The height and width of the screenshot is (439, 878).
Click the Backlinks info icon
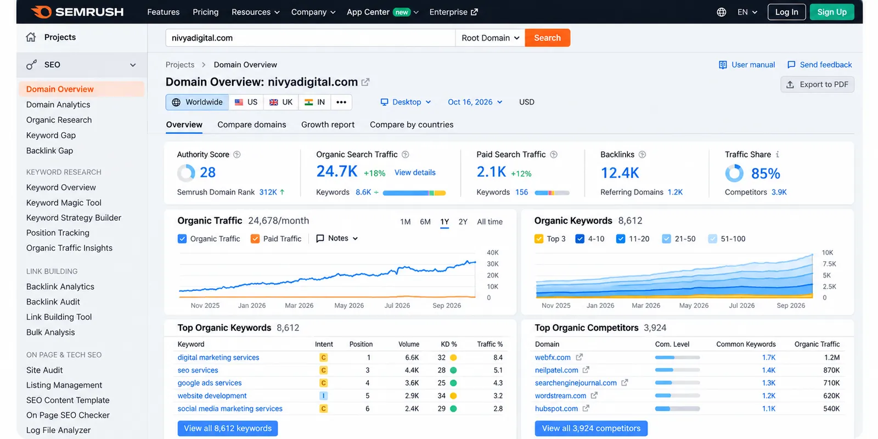point(643,155)
